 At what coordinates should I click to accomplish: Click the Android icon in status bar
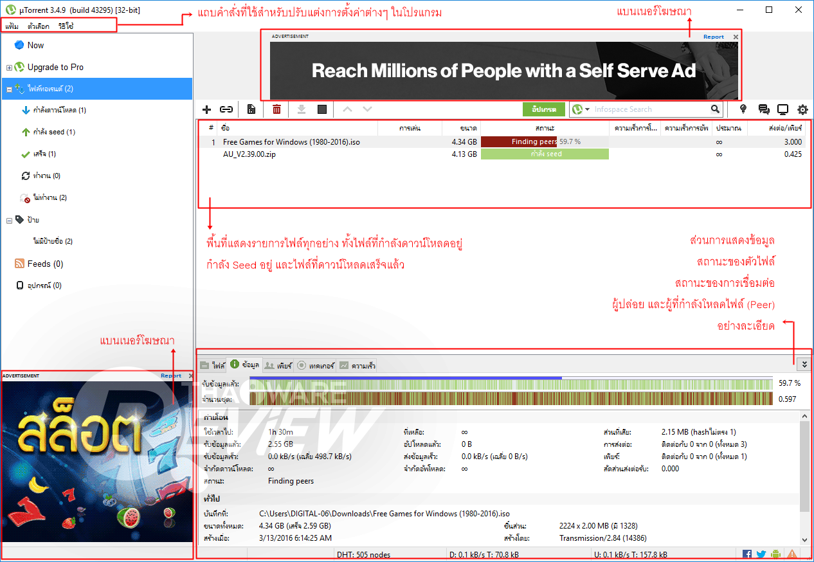click(x=775, y=554)
